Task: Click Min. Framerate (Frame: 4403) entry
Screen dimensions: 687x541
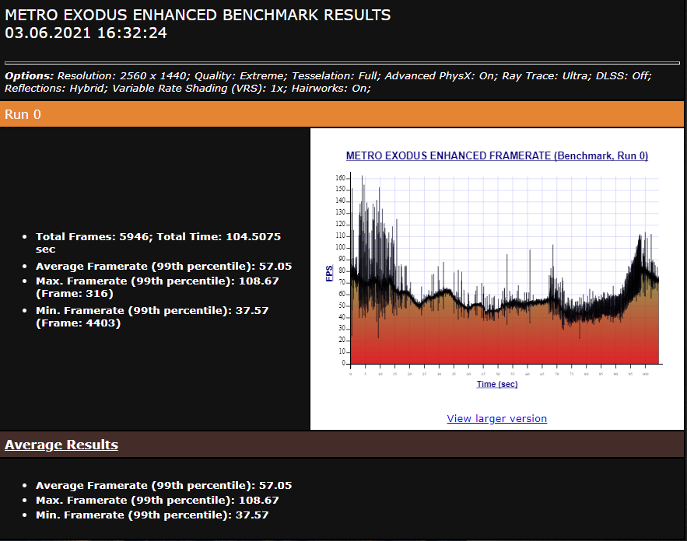Action: [152, 317]
